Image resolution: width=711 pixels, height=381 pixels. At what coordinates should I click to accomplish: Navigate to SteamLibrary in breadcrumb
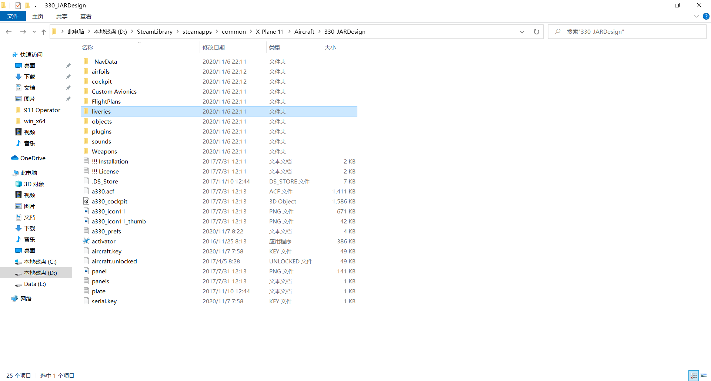tap(155, 32)
